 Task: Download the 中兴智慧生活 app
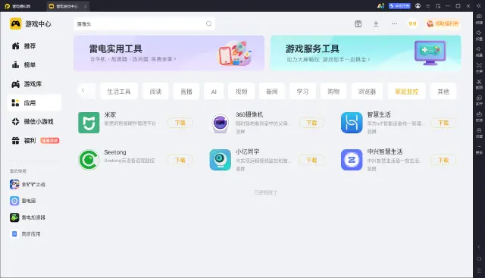click(443, 160)
